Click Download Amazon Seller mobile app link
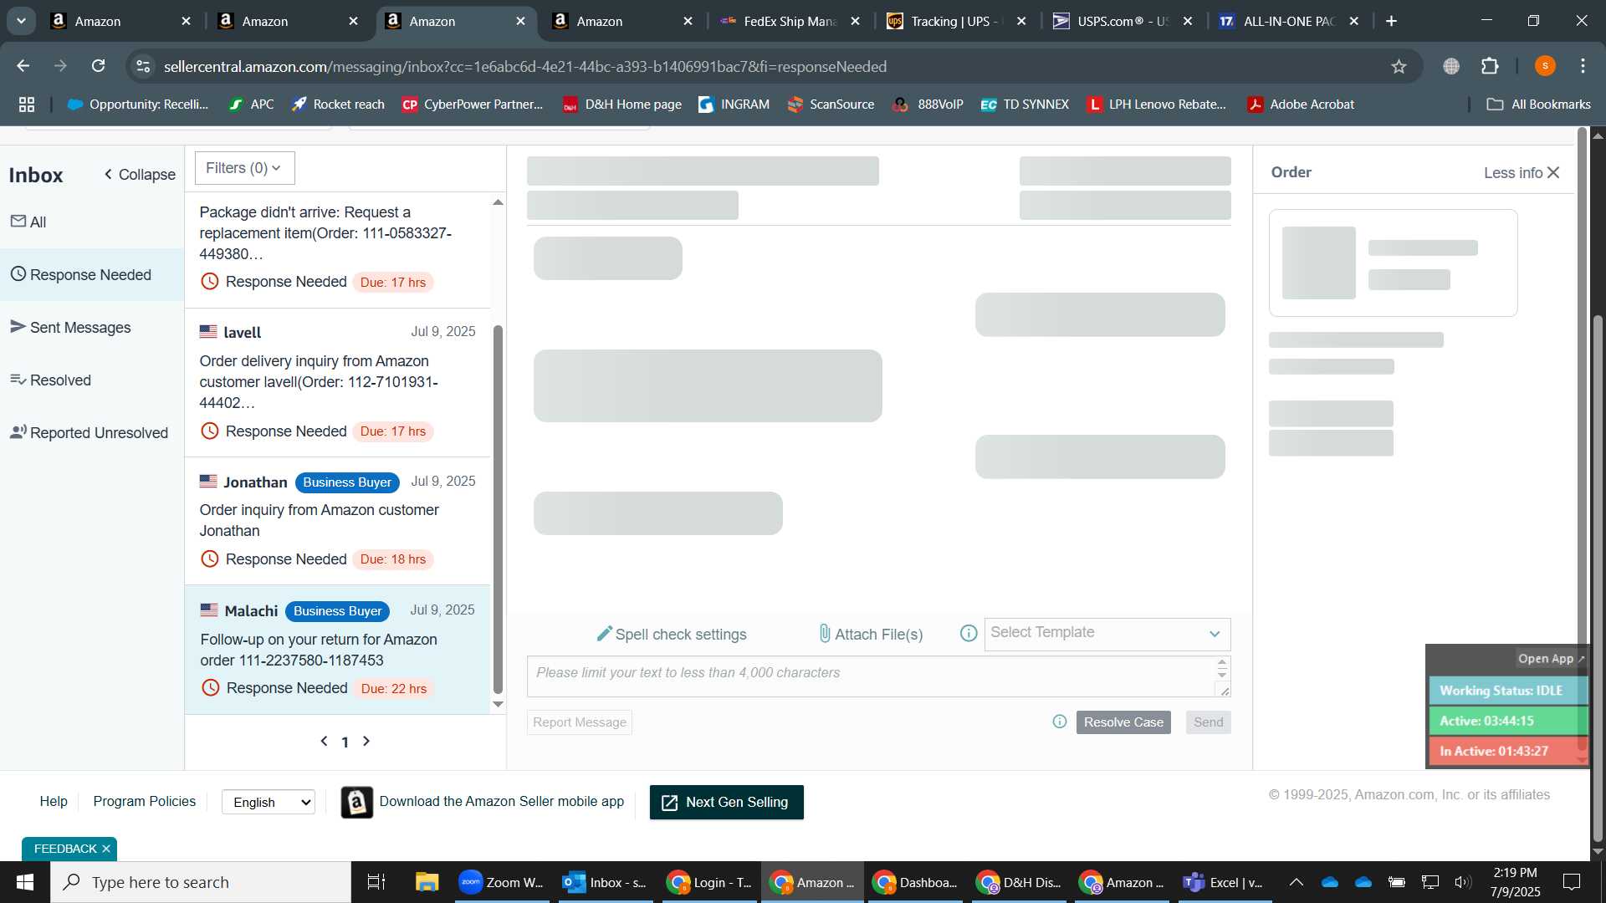The image size is (1606, 903). click(501, 801)
